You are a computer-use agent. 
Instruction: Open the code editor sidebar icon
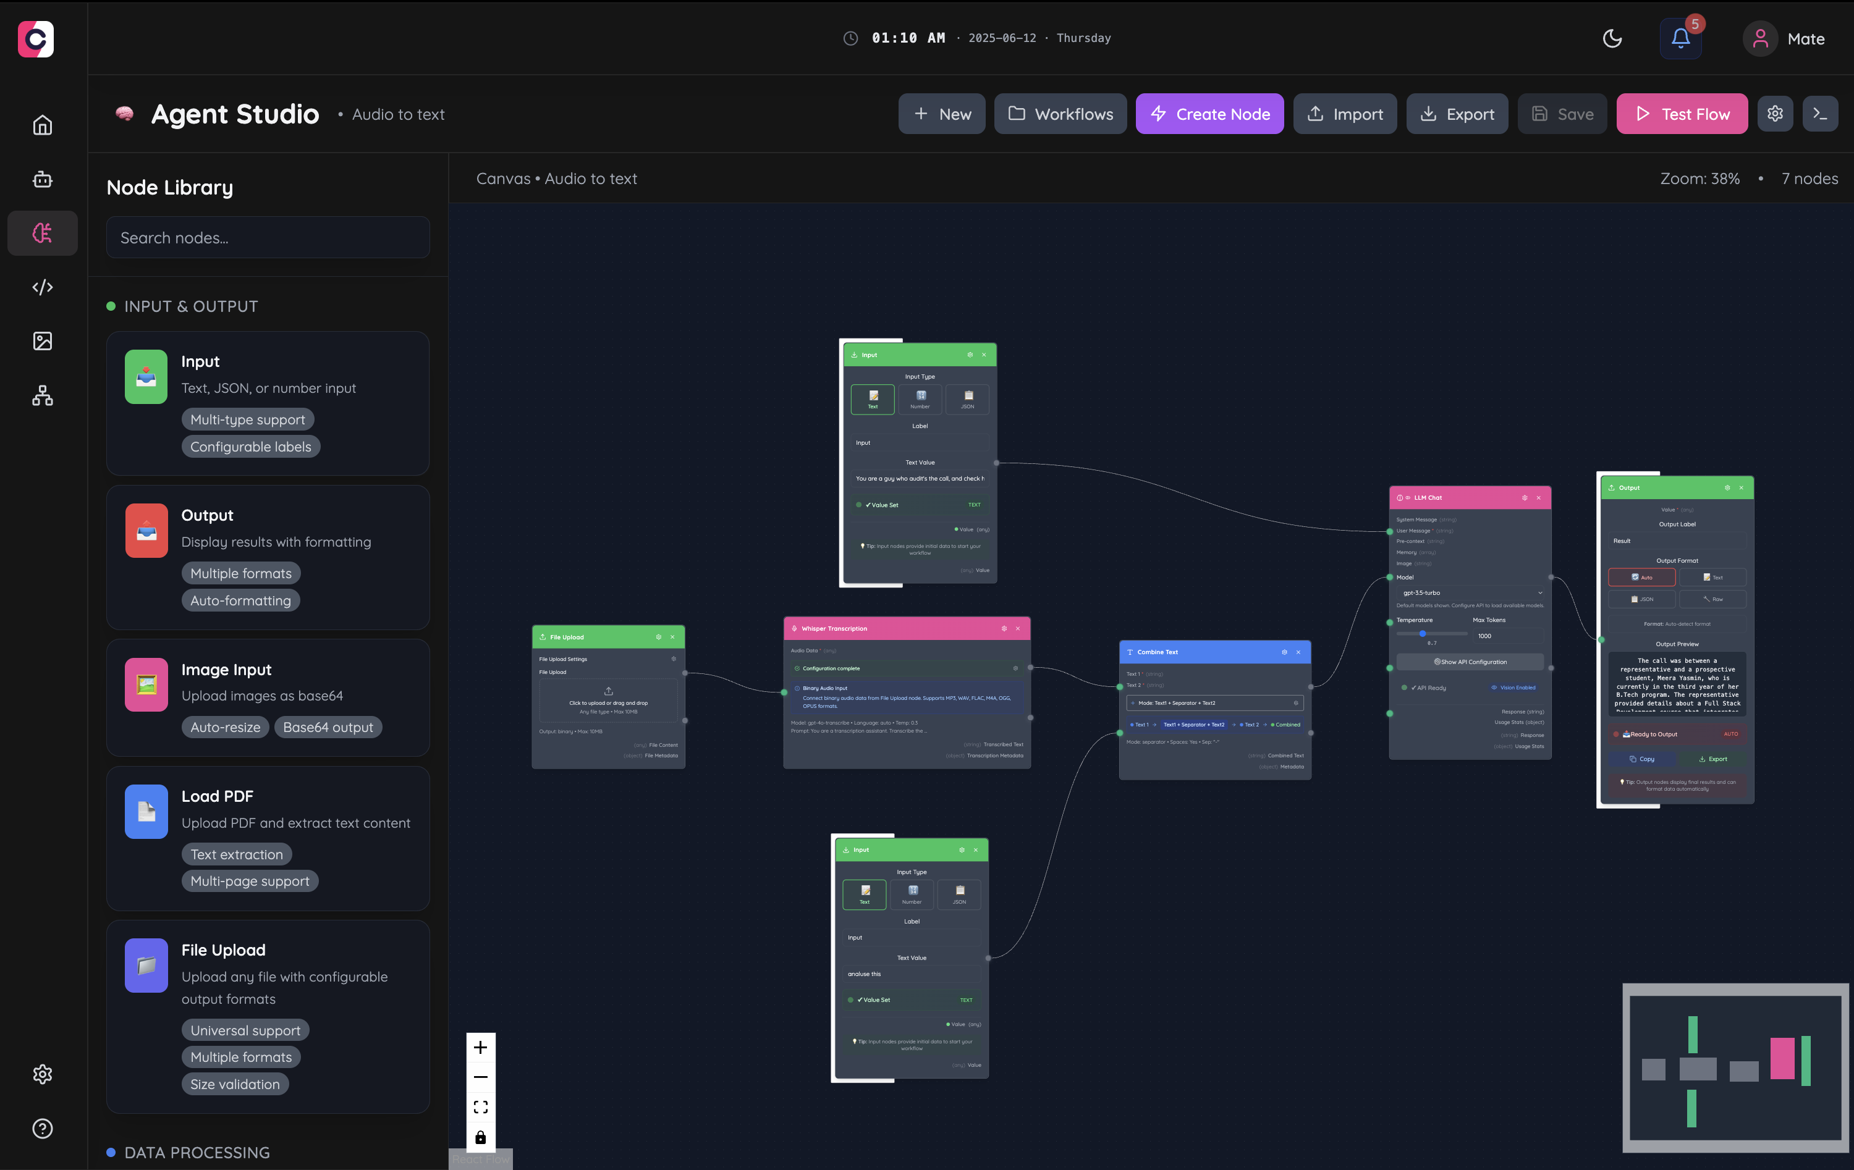43,287
